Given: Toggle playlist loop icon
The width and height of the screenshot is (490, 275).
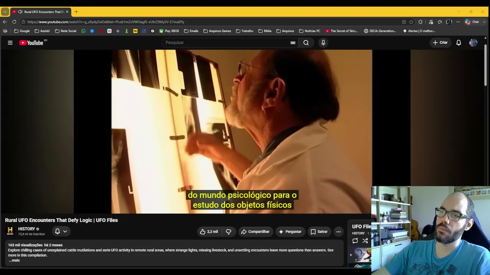Looking at the screenshot, I should point(355,241).
